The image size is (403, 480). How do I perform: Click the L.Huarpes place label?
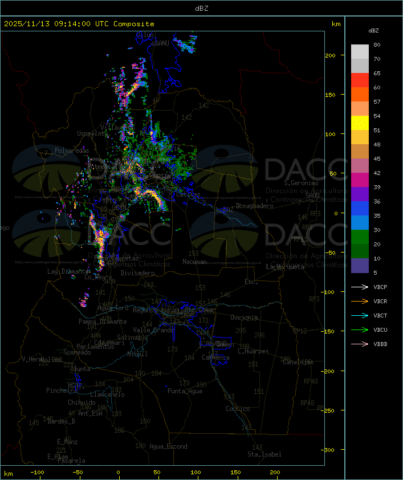(x=253, y=351)
